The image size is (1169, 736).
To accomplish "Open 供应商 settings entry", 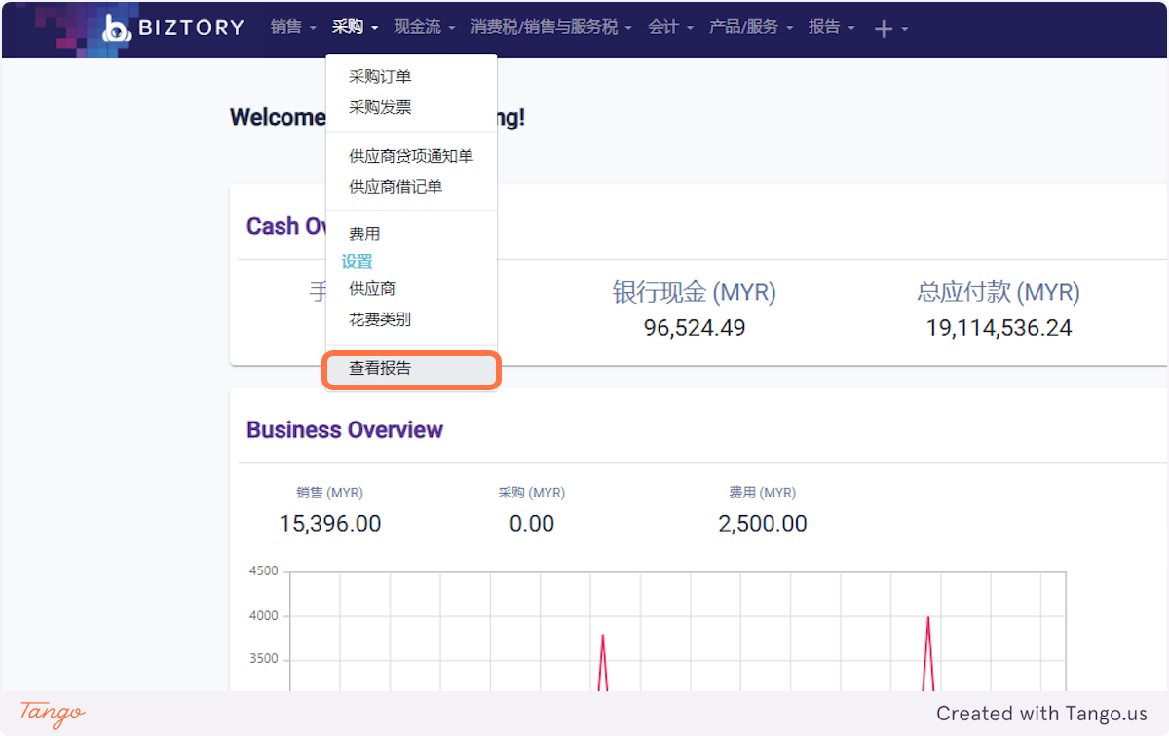I will point(411,289).
